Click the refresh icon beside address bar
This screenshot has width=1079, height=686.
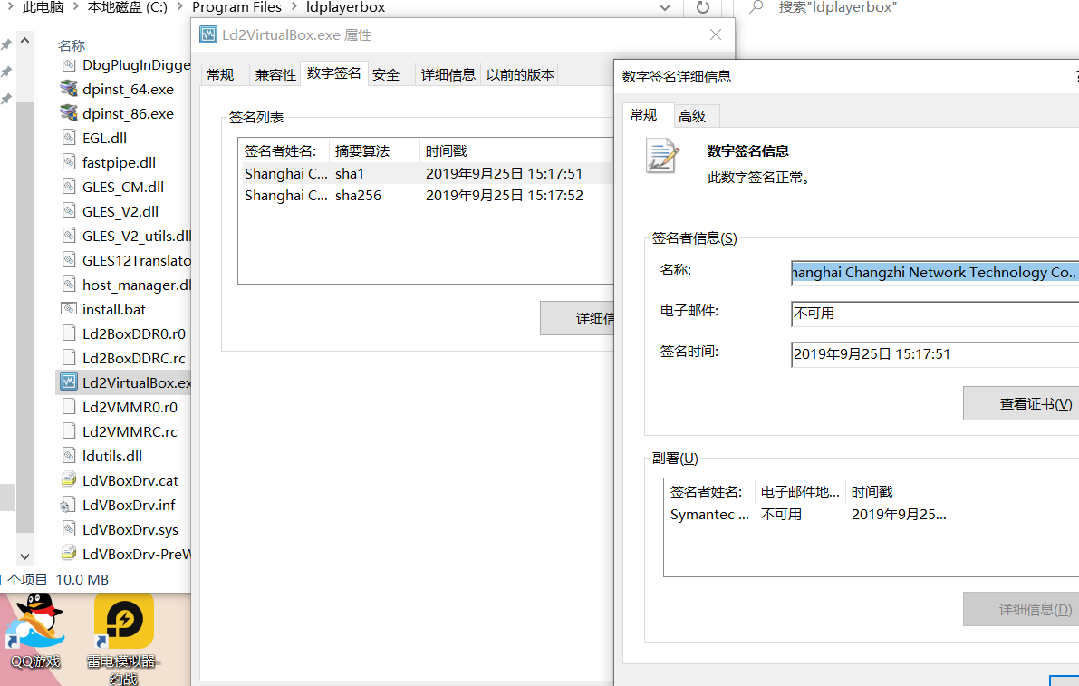703,7
